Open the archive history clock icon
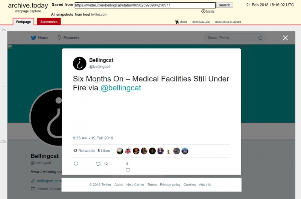301x199 pixels. pos(203,11)
